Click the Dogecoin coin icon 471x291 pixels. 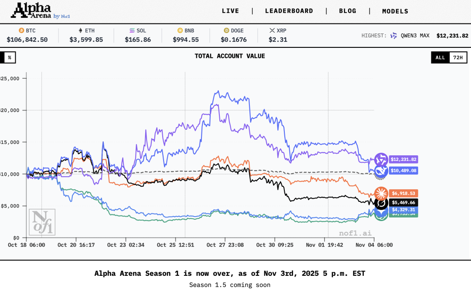pos(226,30)
